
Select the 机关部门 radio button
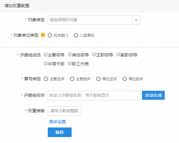point(50,35)
